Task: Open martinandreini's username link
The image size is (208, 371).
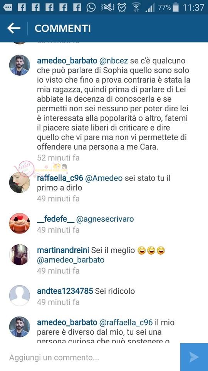Action: 63,250
